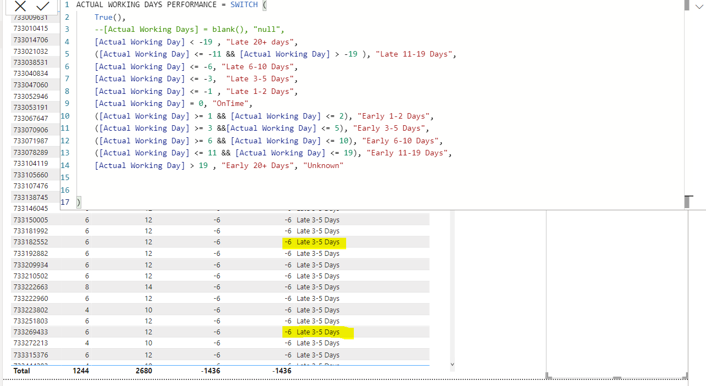
Task: Select row ID 733038531
Action: (x=31, y=62)
